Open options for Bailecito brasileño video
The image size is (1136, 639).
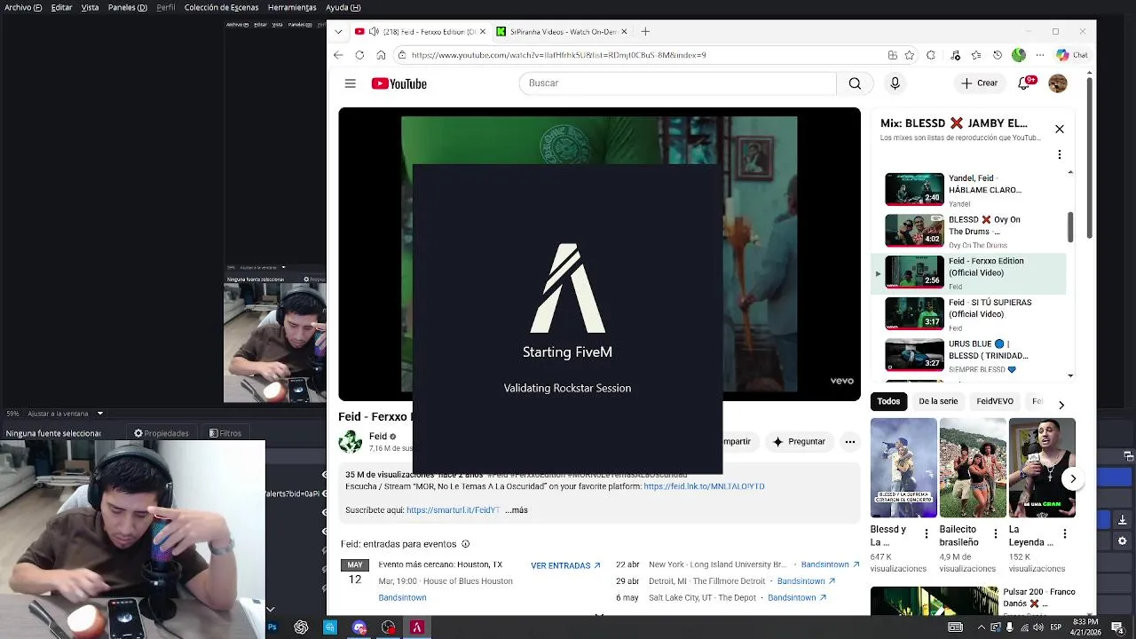pyautogui.click(x=996, y=534)
